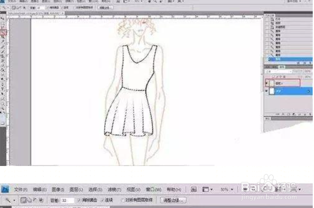Click the 图层 1 layer thumbnail
The image size is (314, 208).
[272, 83]
